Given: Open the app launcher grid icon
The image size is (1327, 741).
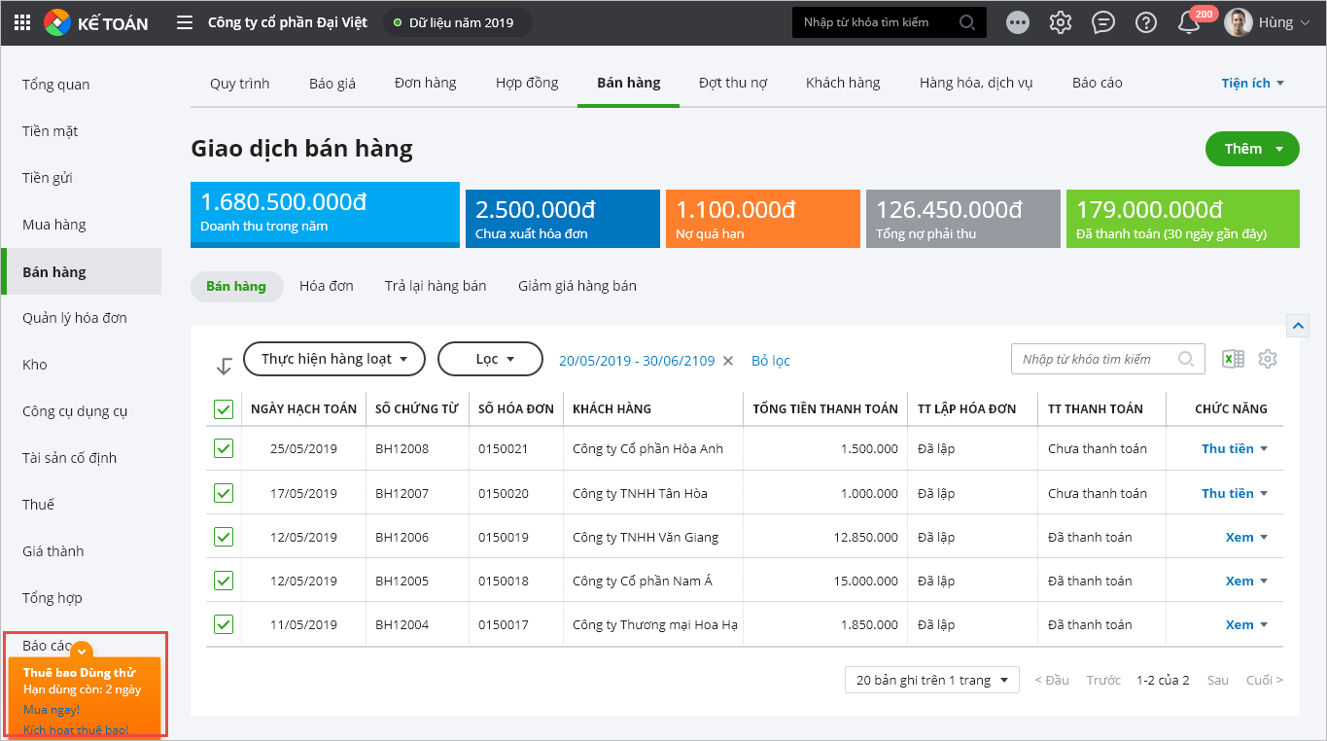Looking at the screenshot, I should pyautogui.click(x=21, y=22).
